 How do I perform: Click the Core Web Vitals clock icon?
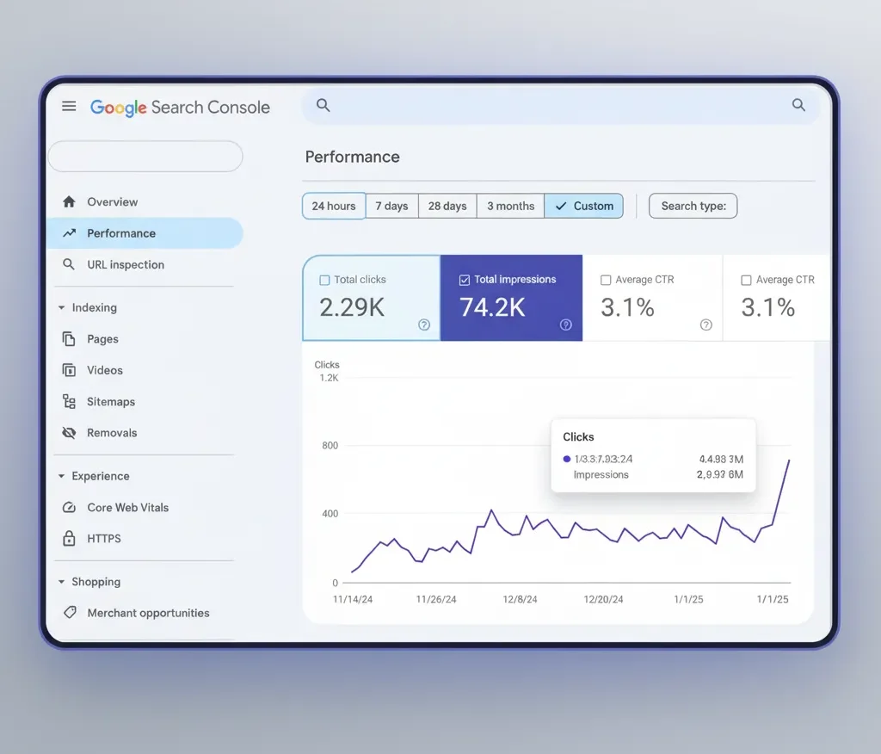point(71,507)
